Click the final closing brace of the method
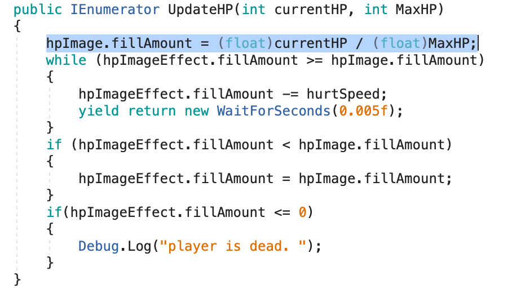The image size is (512, 293). (17, 279)
